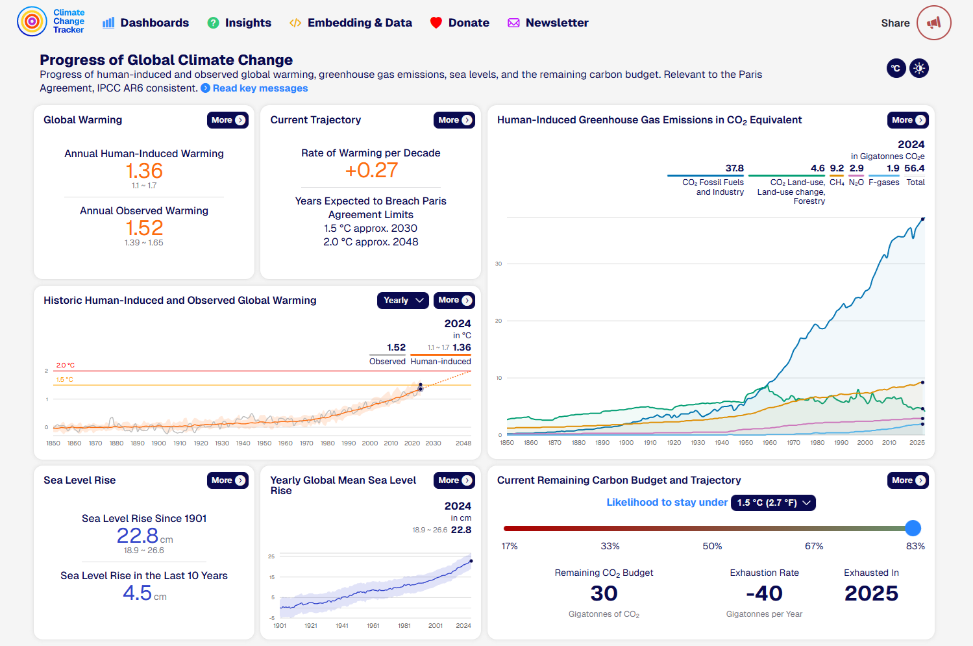This screenshot has height=646, width=973.
Task: Click the code icon beside Embedding & Data
Action: [295, 23]
